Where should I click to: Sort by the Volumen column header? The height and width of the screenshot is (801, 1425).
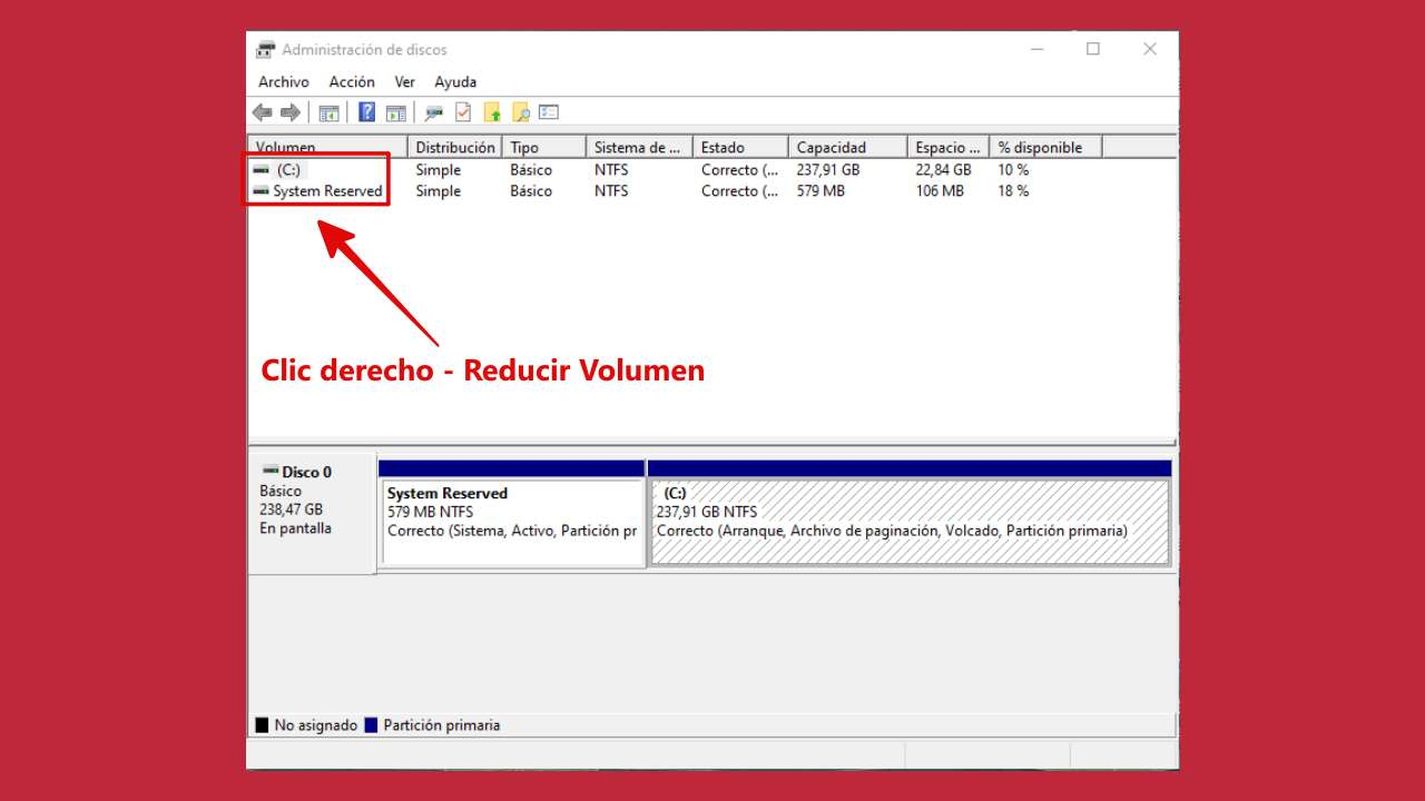pos(328,147)
